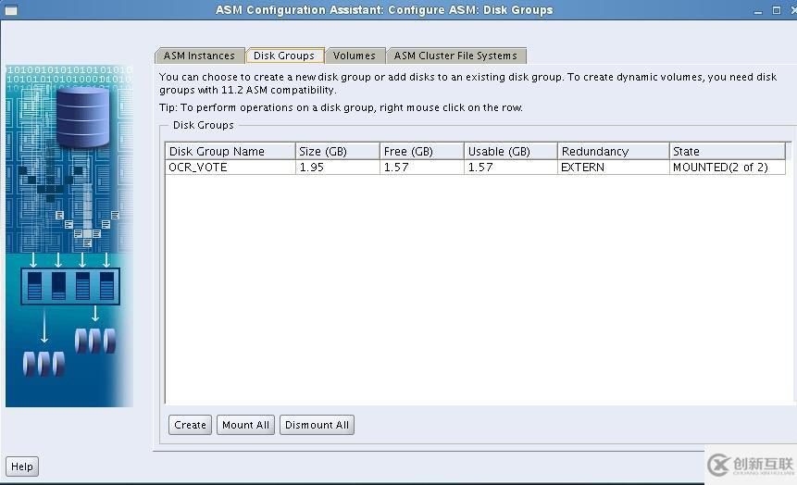The image size is (797, 485).
Task: Click the Mount All button
Action: pos(245,425)
